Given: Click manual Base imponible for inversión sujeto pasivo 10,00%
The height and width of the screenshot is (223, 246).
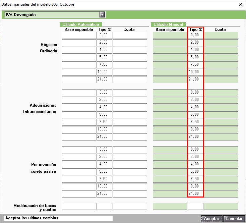Looking at the screenshot, I should (x=170, y=186).
